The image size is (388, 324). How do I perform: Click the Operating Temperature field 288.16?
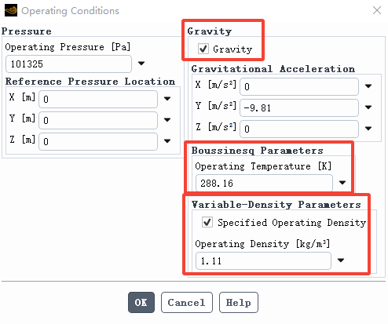tap(264, 183)
